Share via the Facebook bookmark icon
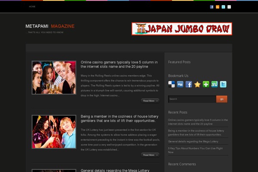The height and width of the screenshot is (172, 258). [x=189, y=84]
